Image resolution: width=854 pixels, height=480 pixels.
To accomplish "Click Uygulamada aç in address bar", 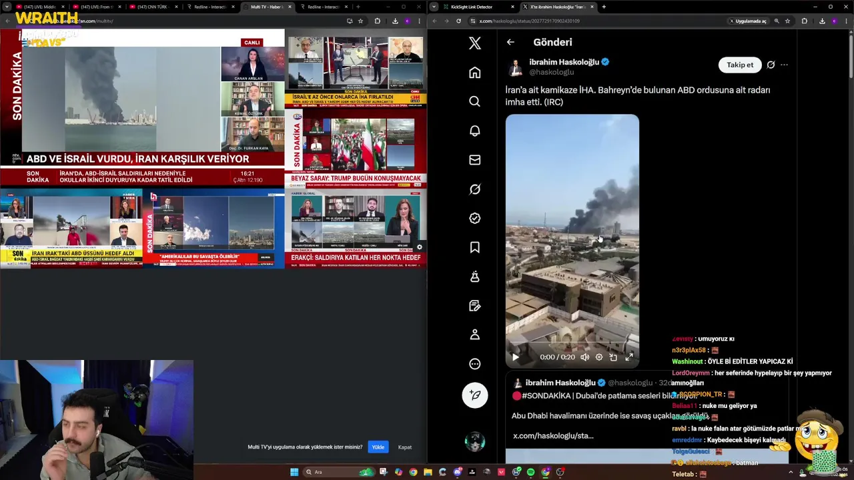I will click(747, 21).
